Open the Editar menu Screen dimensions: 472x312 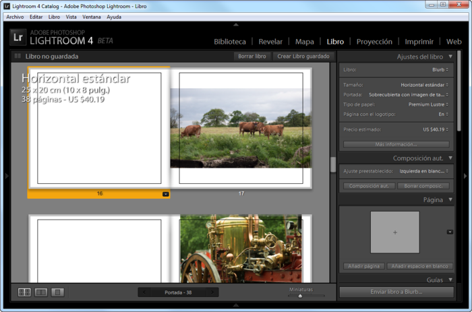[36, 17]
